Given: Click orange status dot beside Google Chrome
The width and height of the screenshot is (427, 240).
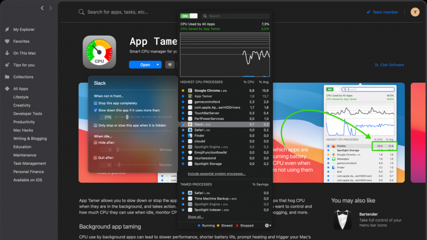Looking at the screenshot, I should point(183,90).
